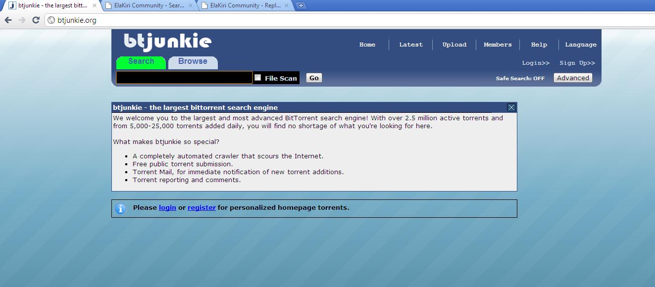Go to the Upload page
The height and width of the screenshot is (287, 655).
pos(454,45)
